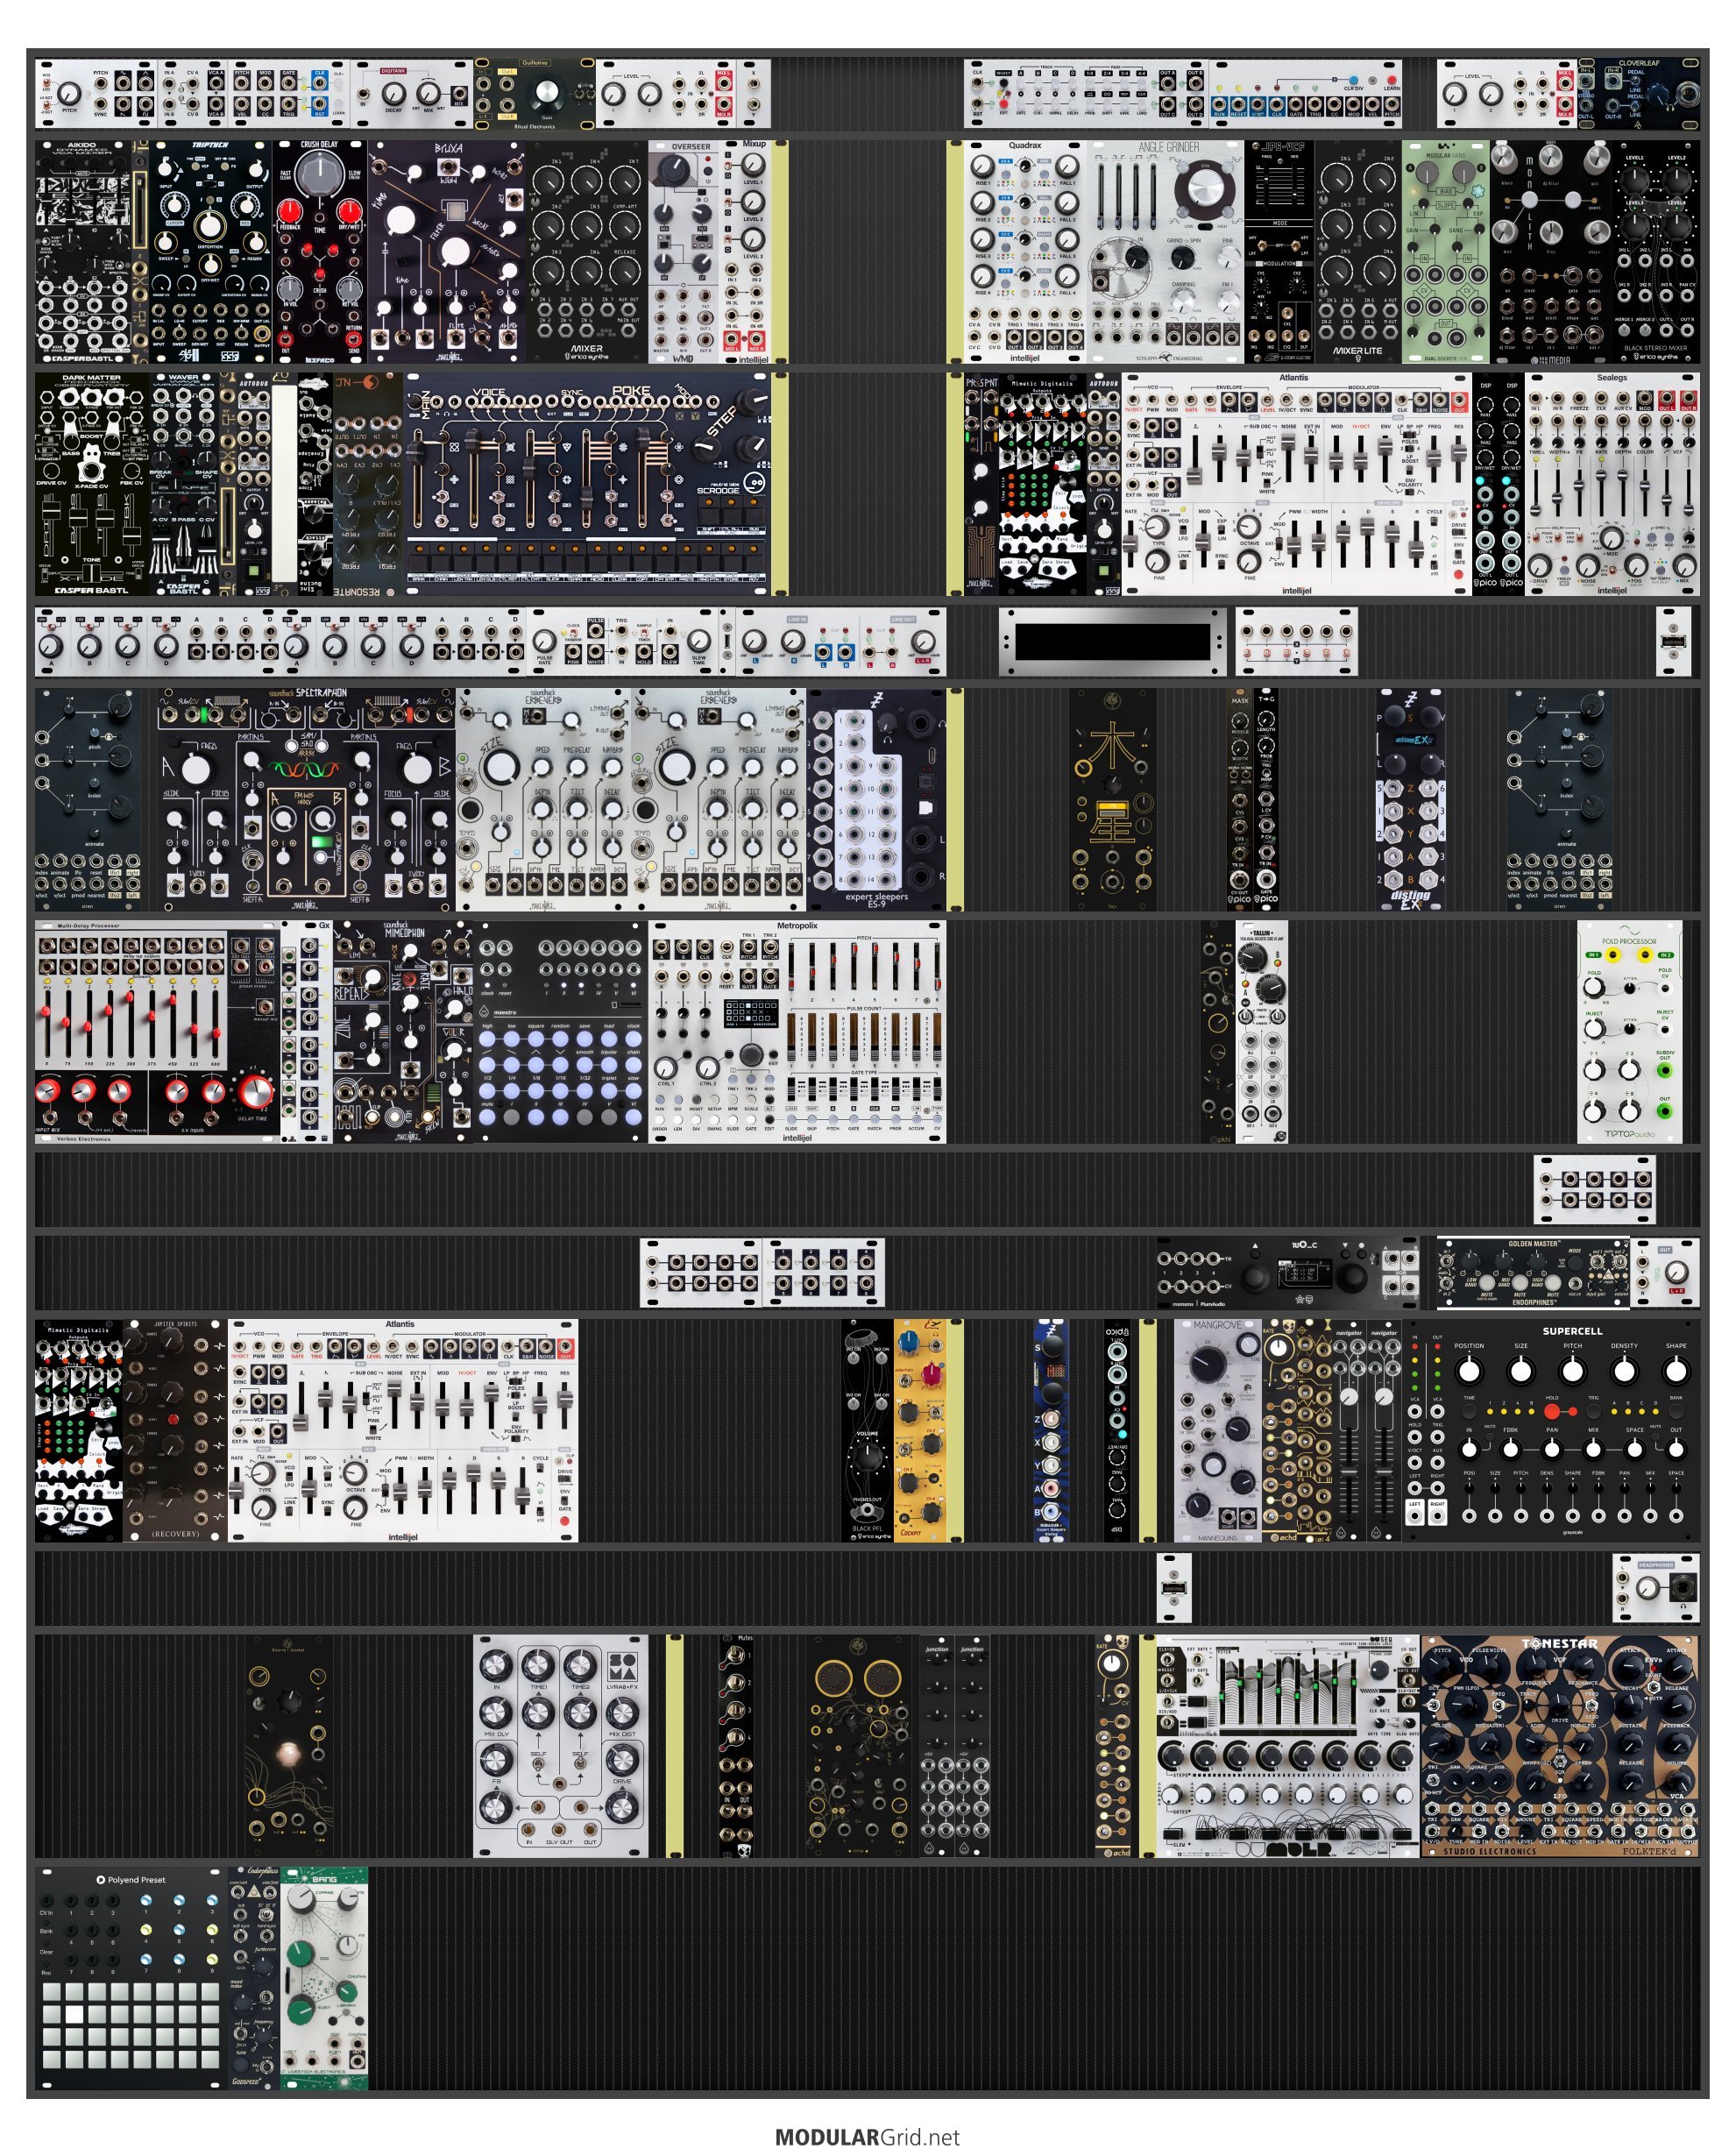Open the MODULARGrid.net link at bottom
Image resolution: width=1736 pixels, height=2156 pixels.
pos(867,2137)
